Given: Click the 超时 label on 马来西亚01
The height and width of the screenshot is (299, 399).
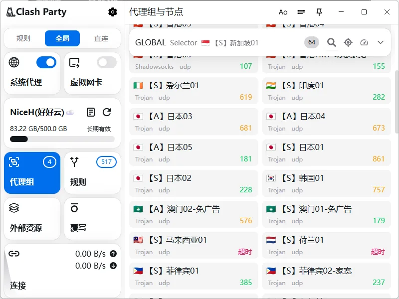Looking at the screenshot, I should pyautogui.click(x=245, y=252).
